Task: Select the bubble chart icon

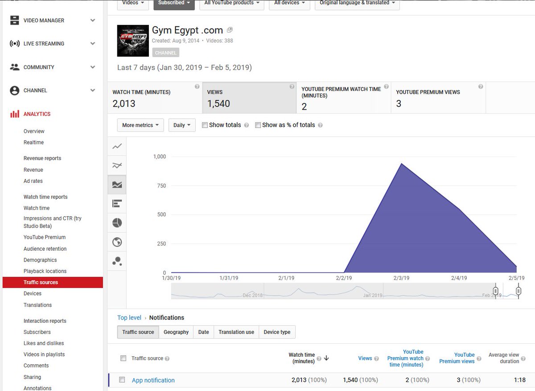Action: (x=117, y=261)
